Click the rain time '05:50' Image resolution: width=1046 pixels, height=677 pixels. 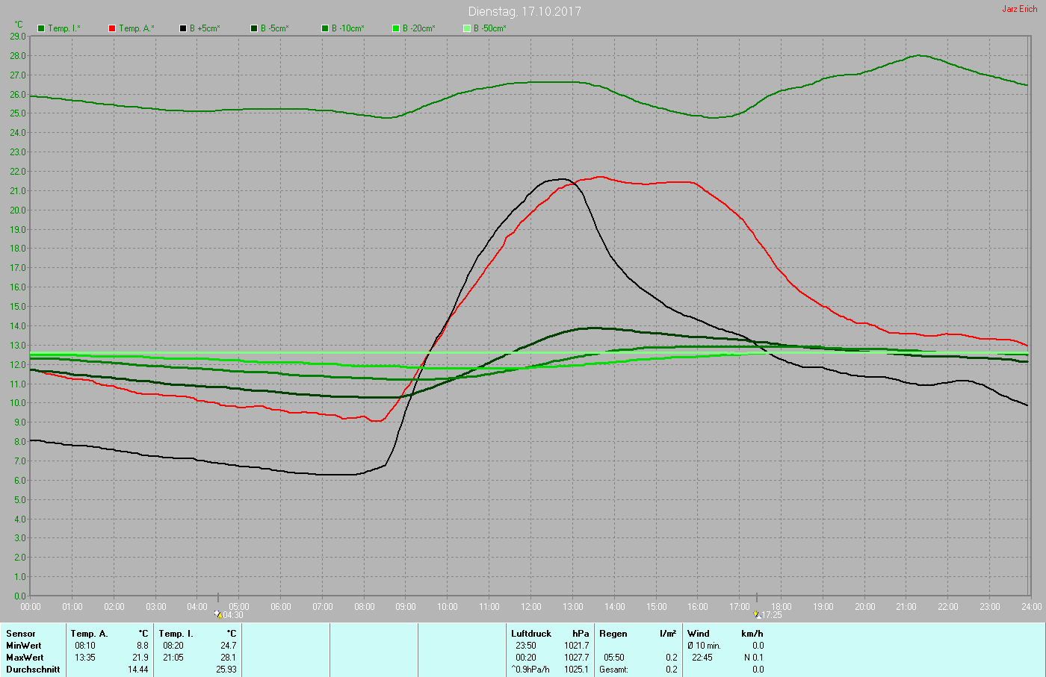614,658
